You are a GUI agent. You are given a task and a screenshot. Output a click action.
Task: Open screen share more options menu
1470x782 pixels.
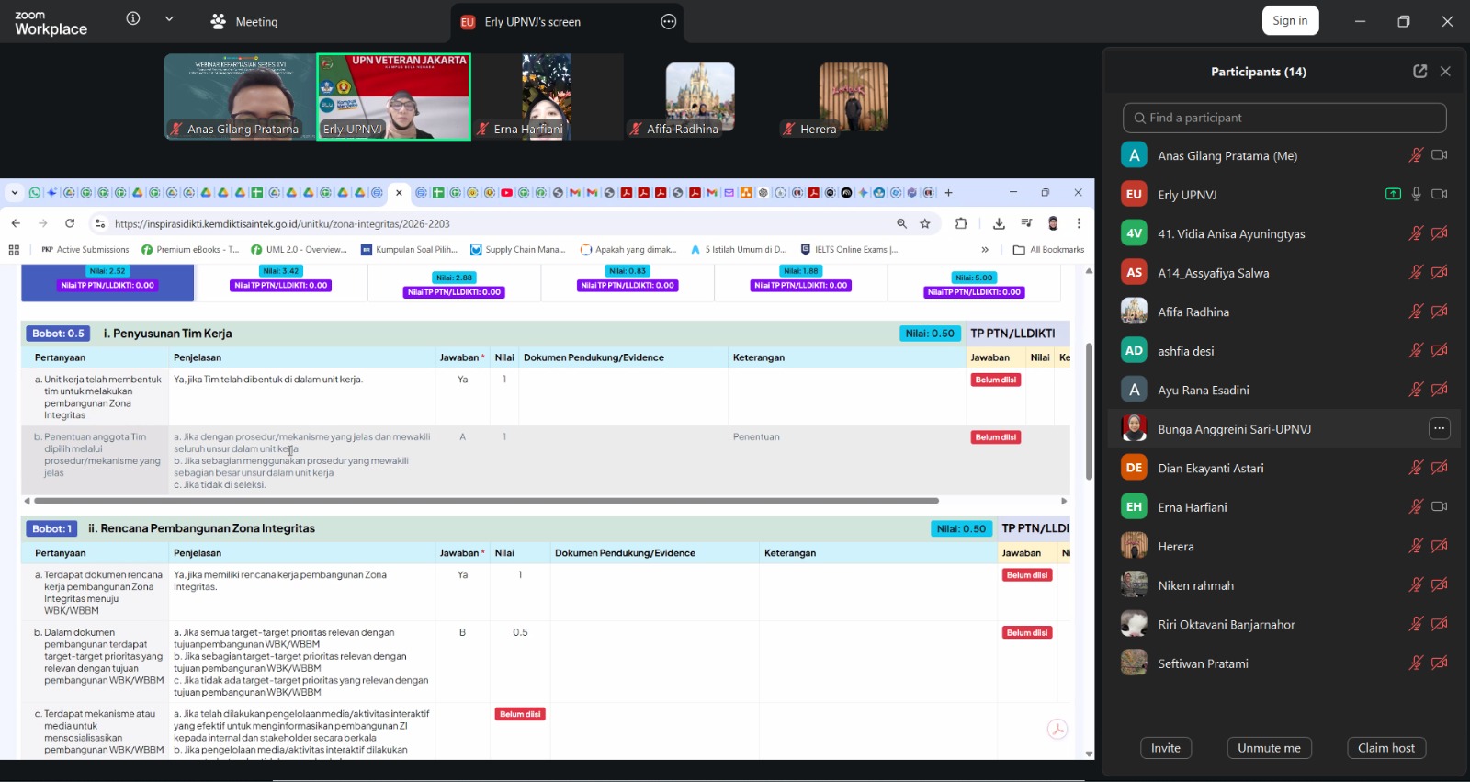point(669,22)
